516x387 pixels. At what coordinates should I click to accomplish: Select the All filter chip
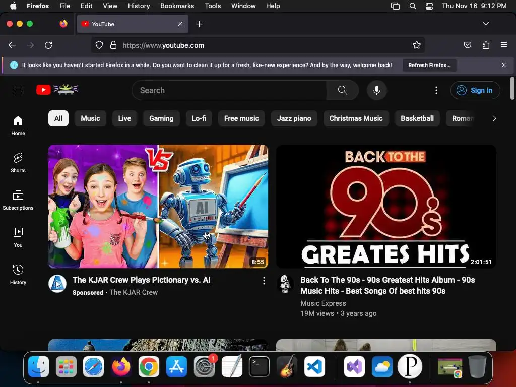tap(58, 118)
